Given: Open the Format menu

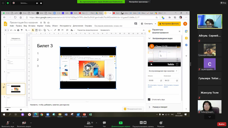Looking at the screenshot, I should [40, 26].
